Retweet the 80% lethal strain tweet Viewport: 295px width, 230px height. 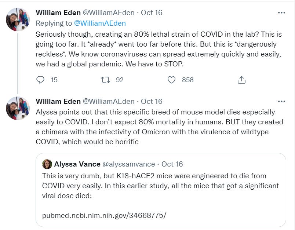(x=105, y=80)
